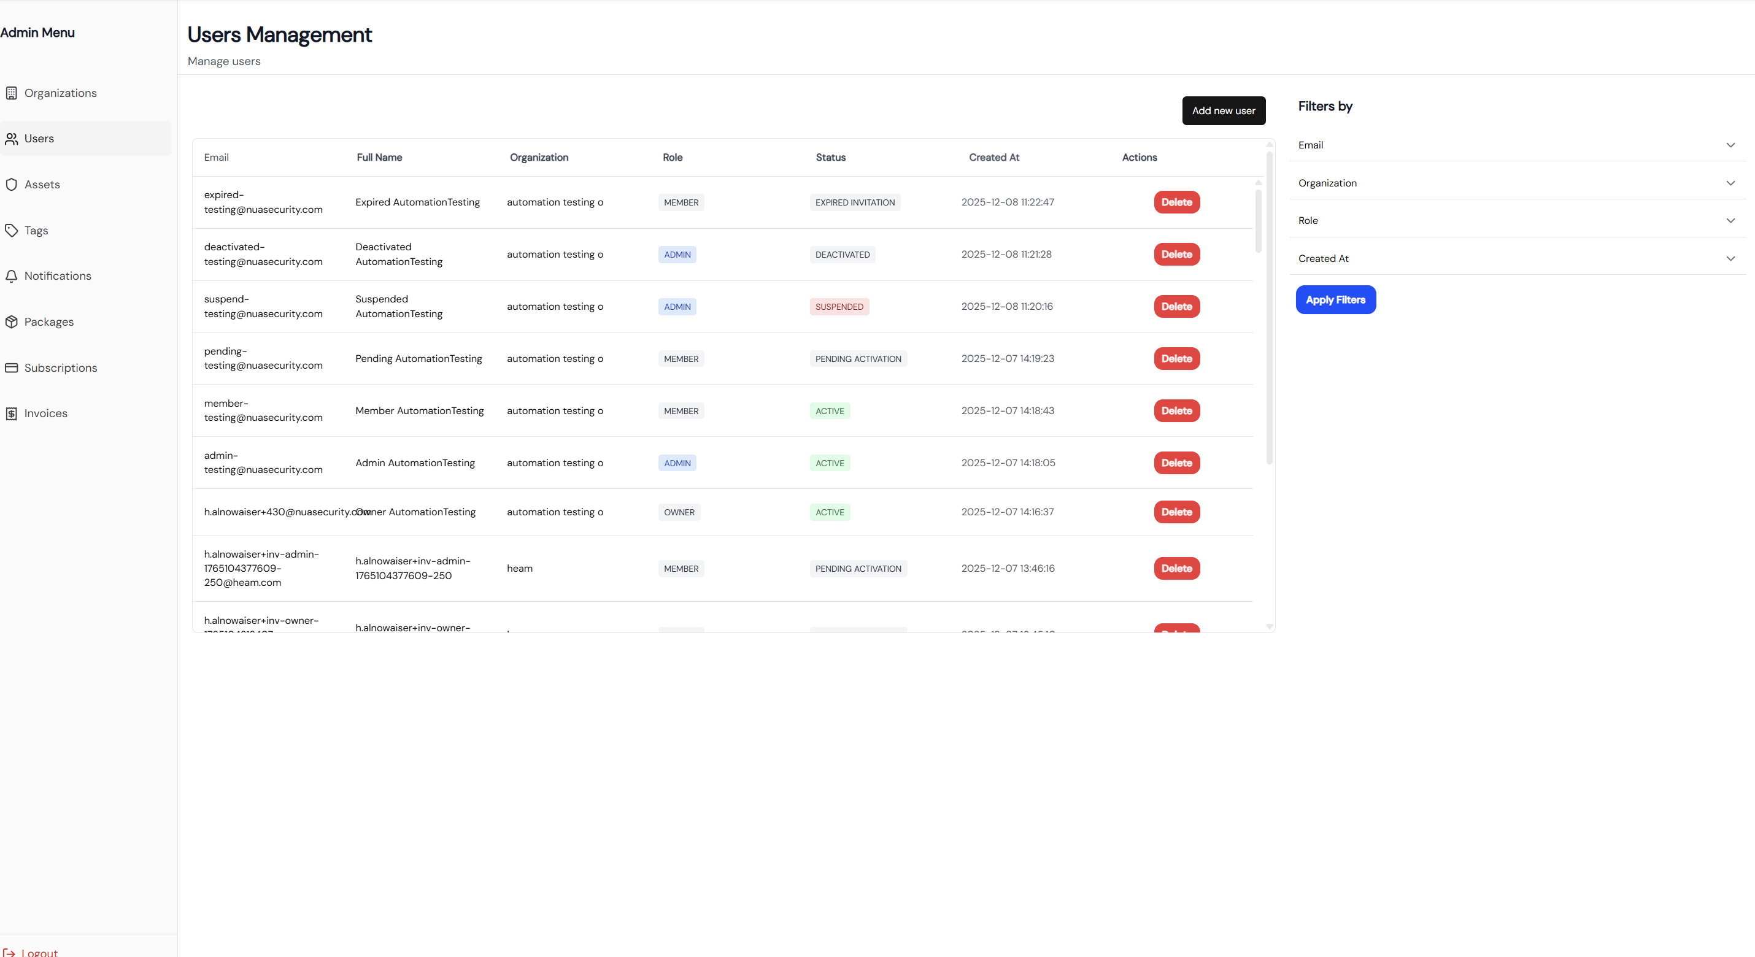Delete the Suspended AutomationTesting user
This screenshot has width=1755, height=957.
(1176, 307)
